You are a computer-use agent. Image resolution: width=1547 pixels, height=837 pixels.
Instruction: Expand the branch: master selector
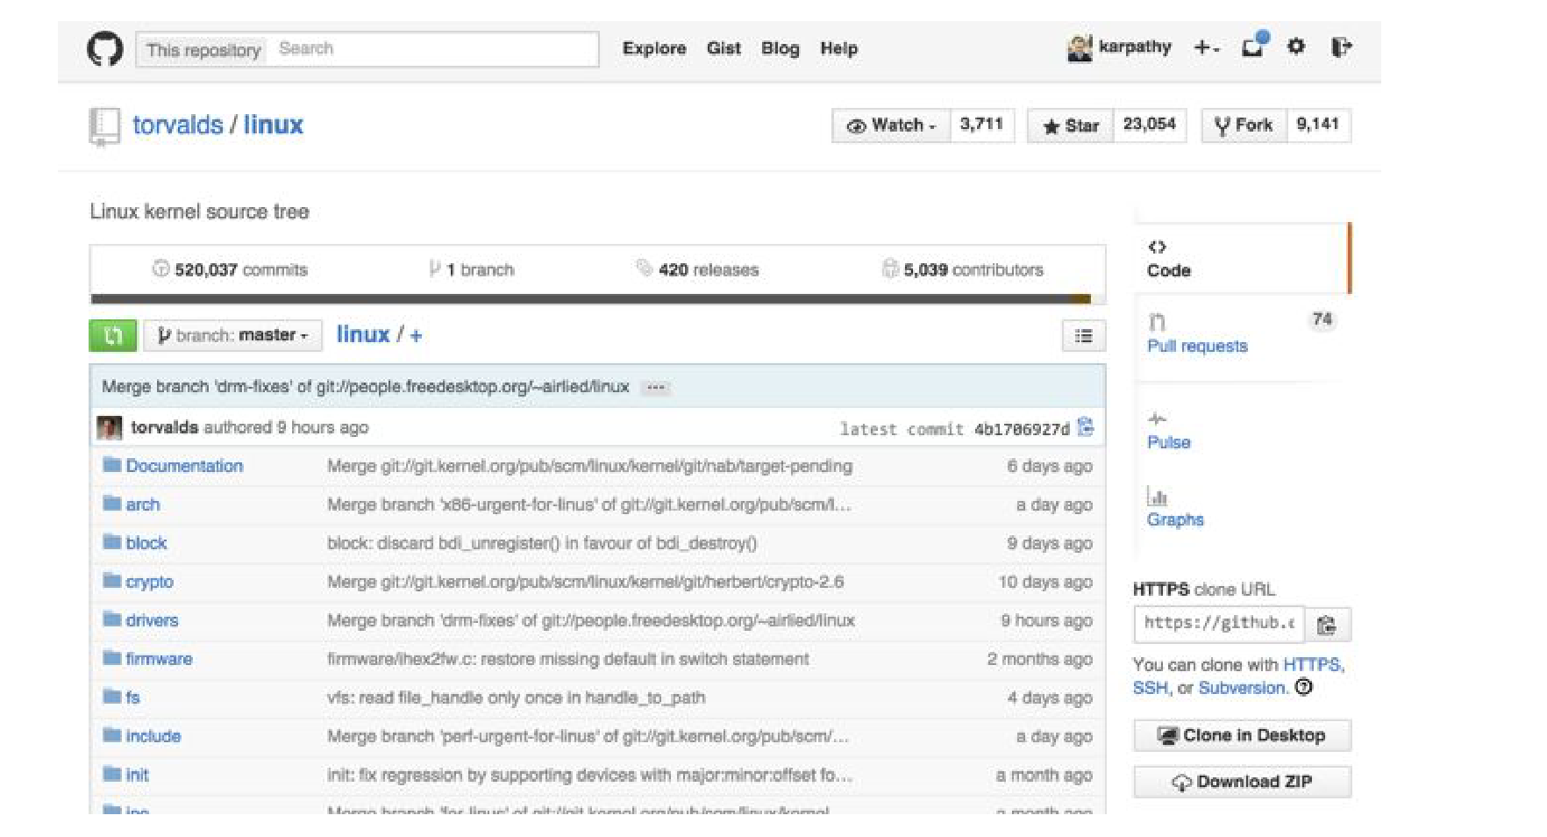tap(232, 335)
